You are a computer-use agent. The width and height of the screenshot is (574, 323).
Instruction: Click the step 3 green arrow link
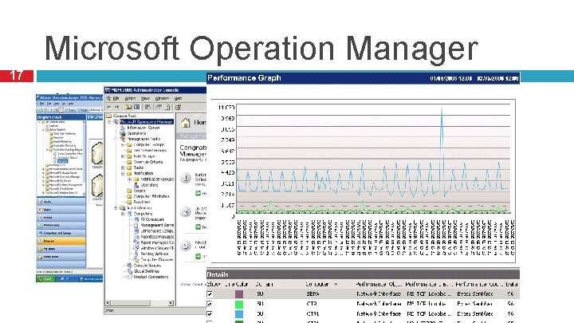point(198,256)
